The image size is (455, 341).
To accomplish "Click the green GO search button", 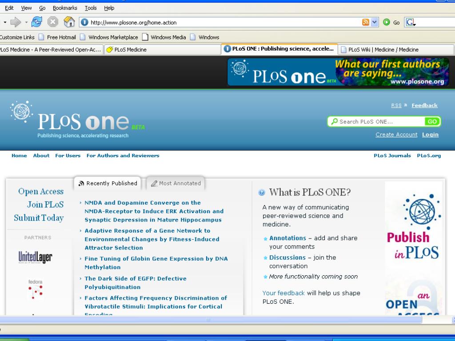I will [432, 122].
